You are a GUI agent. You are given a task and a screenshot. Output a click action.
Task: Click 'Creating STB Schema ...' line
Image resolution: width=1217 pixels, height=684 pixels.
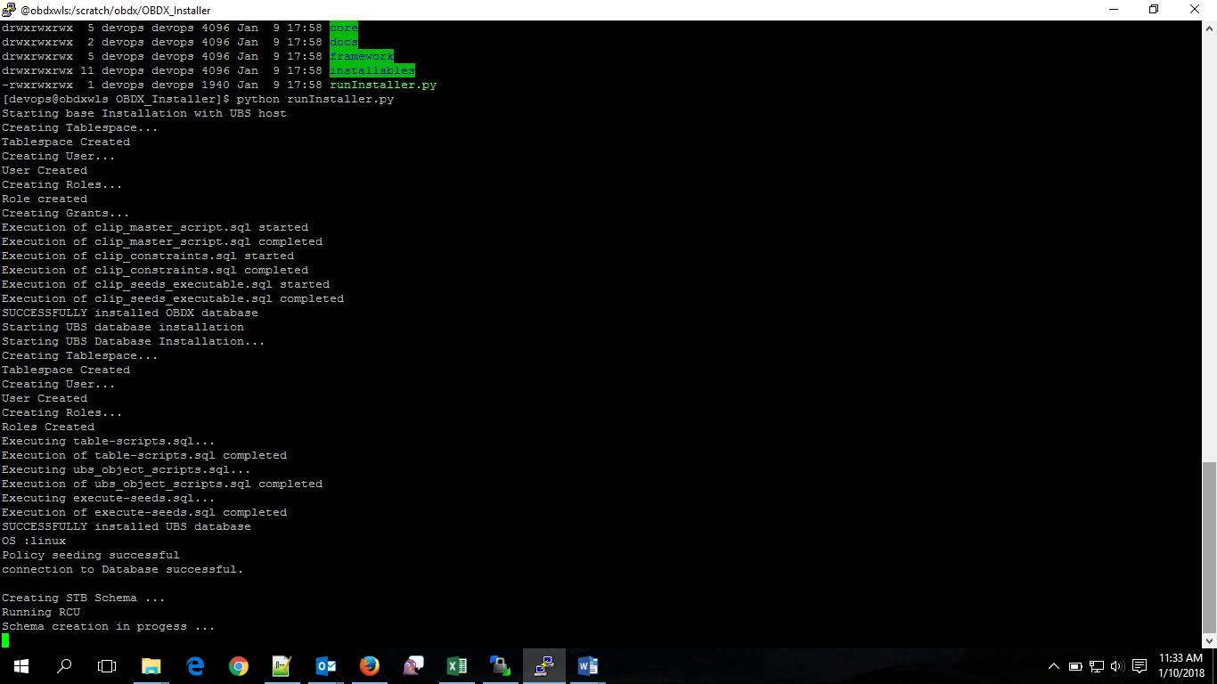pos(84,598)
